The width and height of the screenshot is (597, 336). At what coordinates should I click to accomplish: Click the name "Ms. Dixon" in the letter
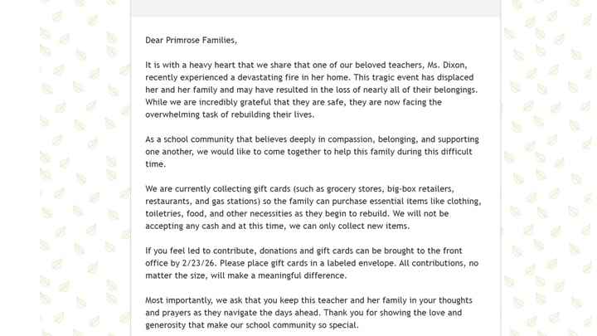[x=447, y=66]
